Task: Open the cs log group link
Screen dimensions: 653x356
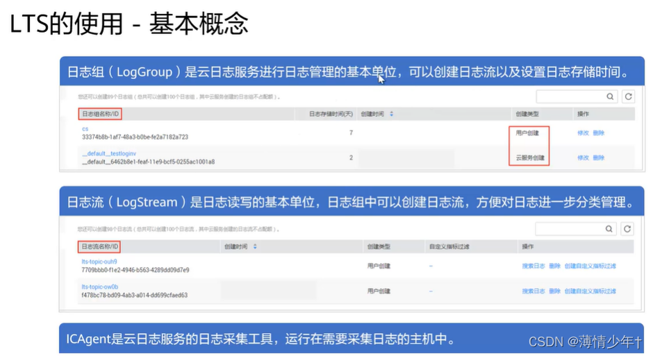Action: click(x=85, y=129)
